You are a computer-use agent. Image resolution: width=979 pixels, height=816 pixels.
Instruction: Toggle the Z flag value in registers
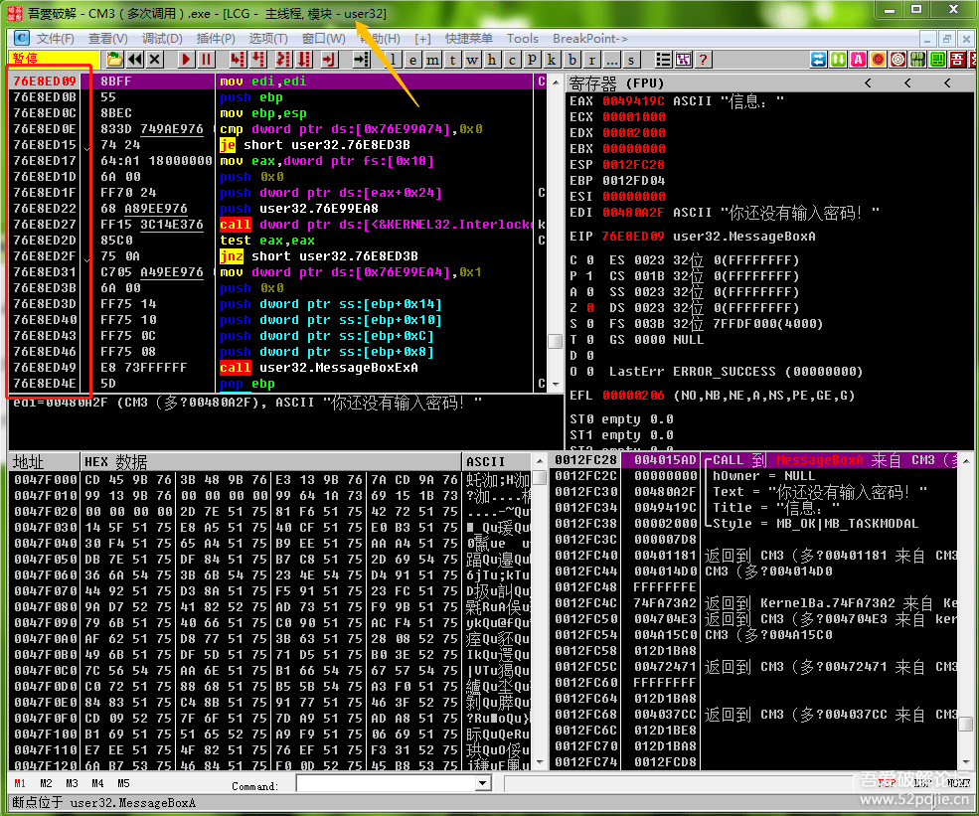590,308
